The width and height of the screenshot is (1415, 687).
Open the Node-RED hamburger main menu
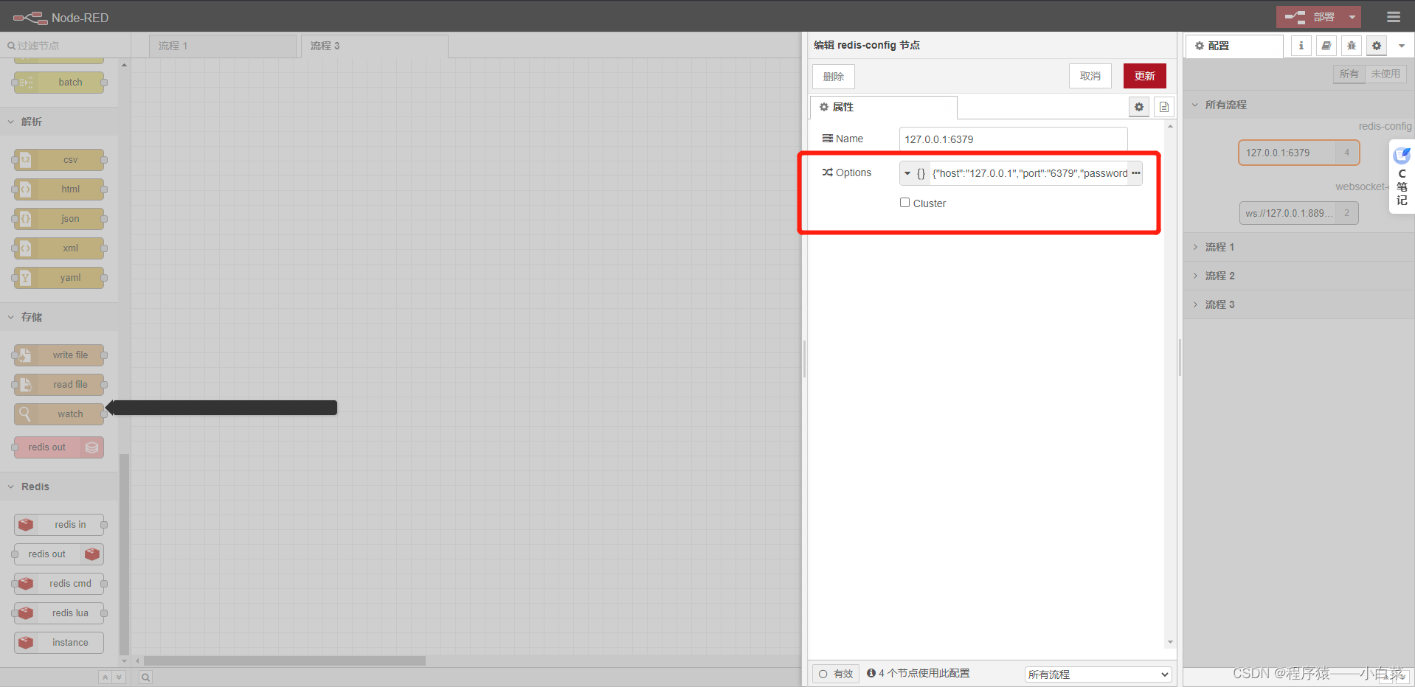1392,15
